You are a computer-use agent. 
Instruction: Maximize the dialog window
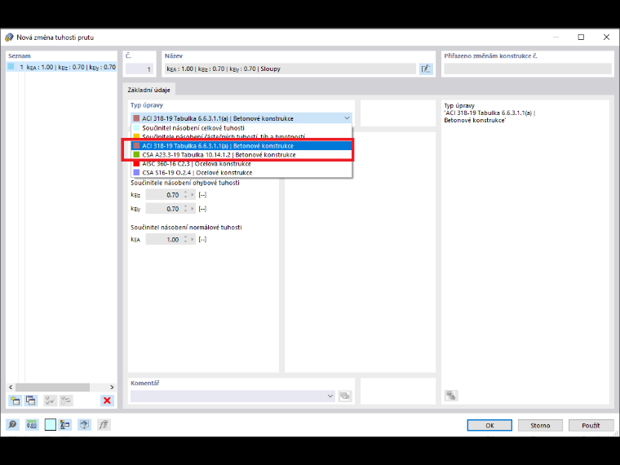[x=581, y=38]
